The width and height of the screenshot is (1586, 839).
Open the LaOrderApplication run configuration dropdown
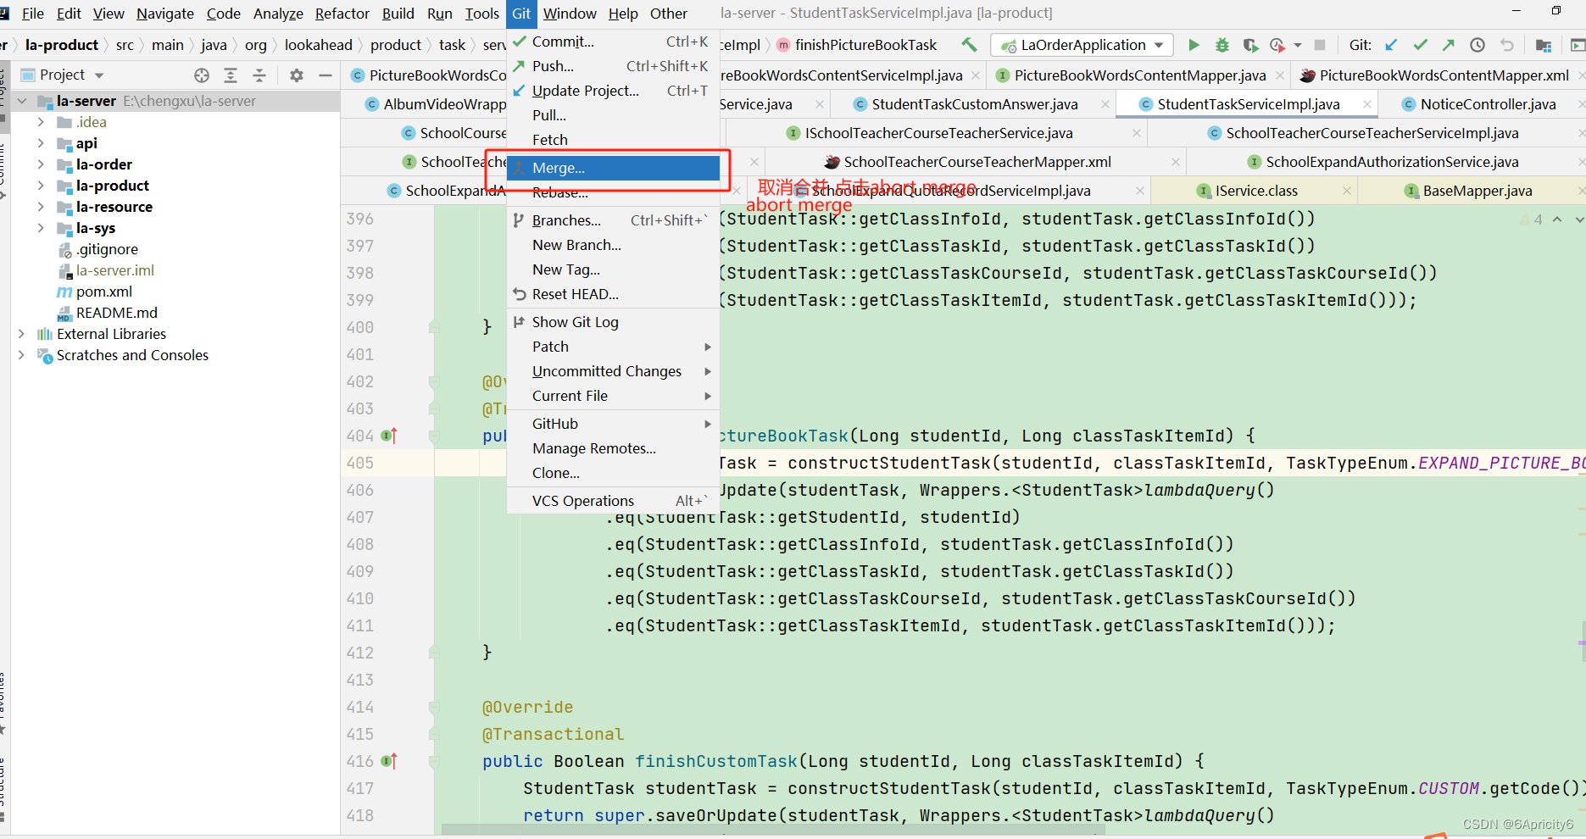point(1082,45)
